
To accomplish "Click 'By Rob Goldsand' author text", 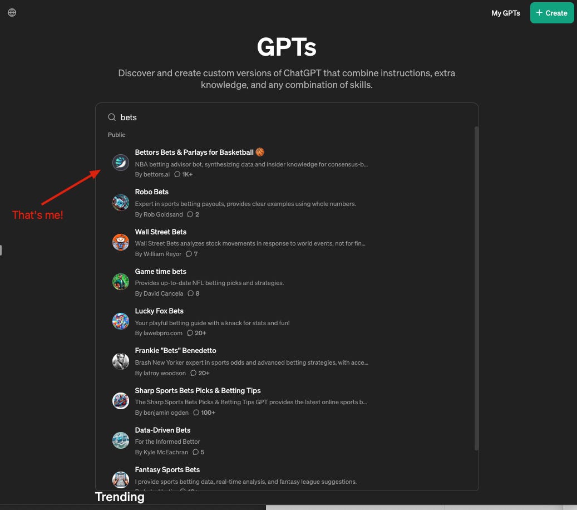I will pos(159,214).
